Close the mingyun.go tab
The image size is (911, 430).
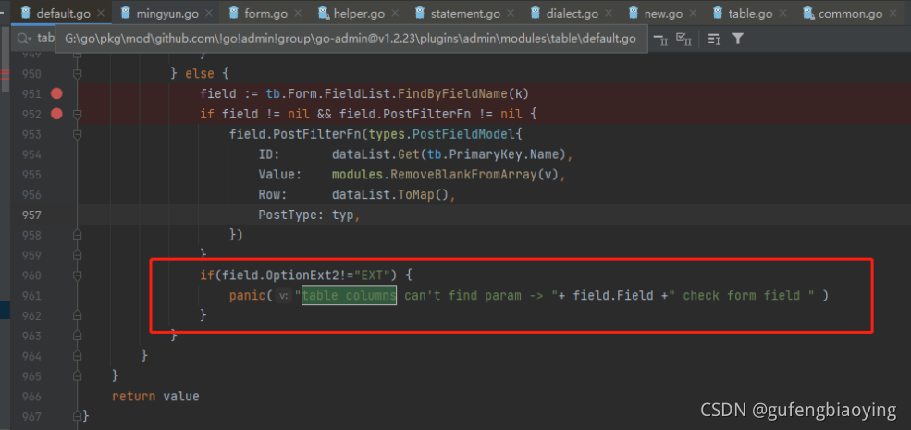[210, 13]
